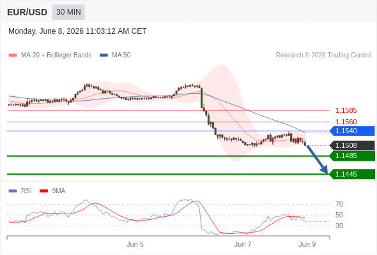The height and width of the screenshot is (255, 377).
Task: Click the green 1.1445 target tag
Action: [352, 174]
